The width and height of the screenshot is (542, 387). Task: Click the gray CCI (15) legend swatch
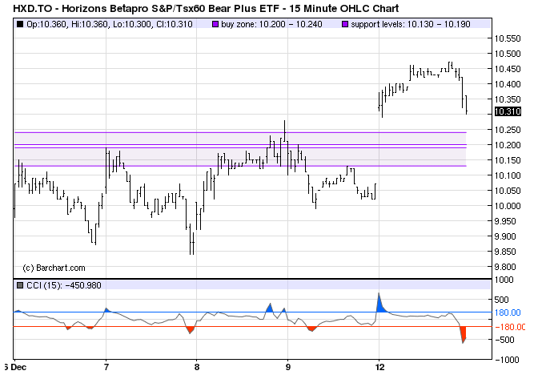tap(20, 285)
